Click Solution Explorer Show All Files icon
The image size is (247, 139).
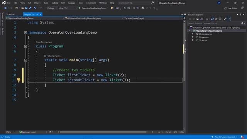(x=220, y=19)
